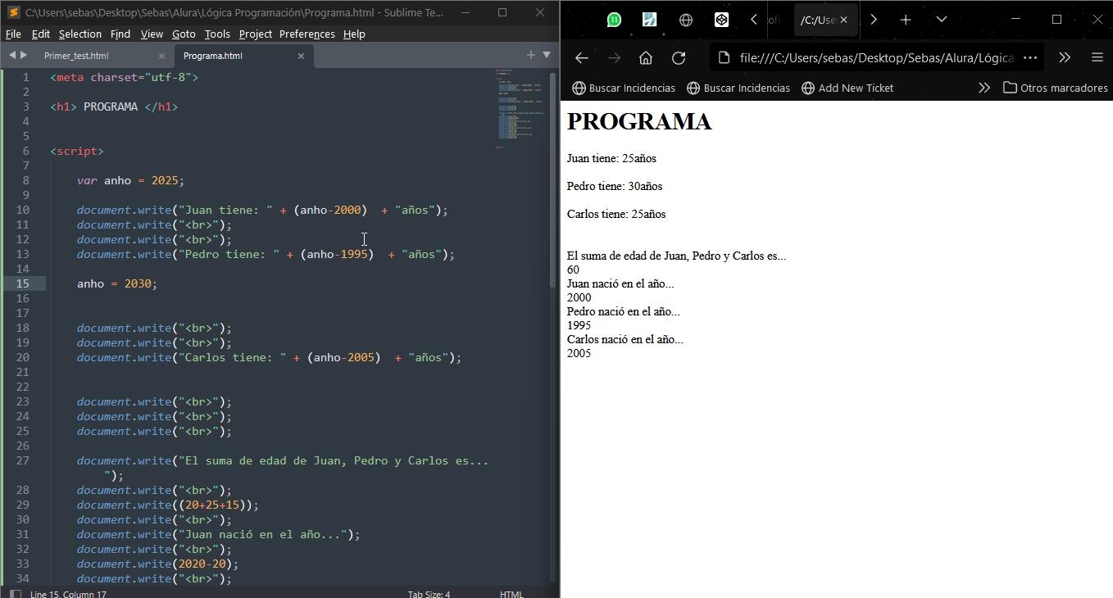The image size is (1113, 598).
Task: Click the PROGRAMA heading in the browser page
Action: [639, 121]
